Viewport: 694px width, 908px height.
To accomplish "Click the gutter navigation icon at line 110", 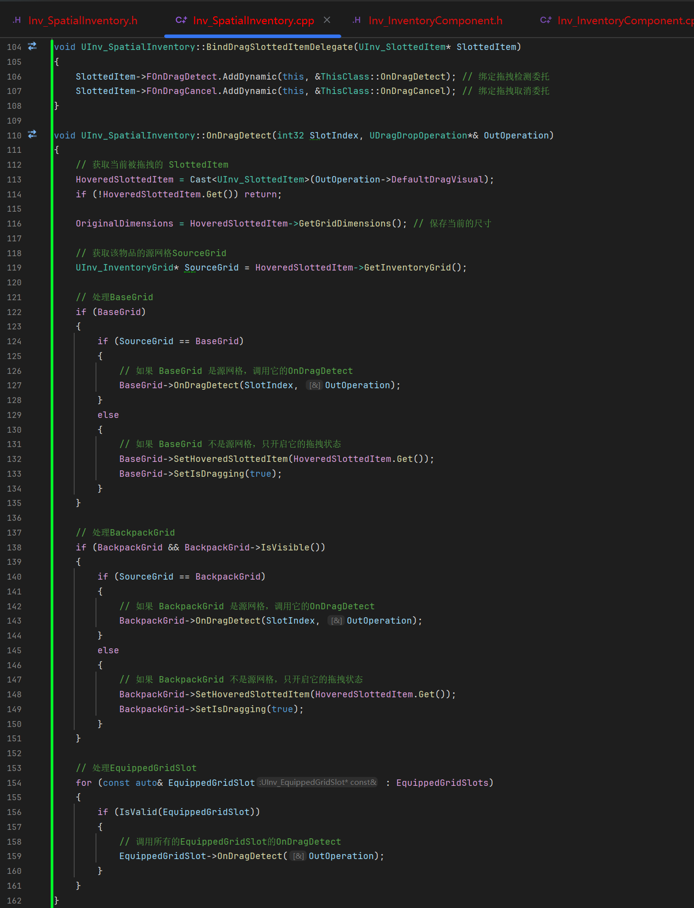I will pos(33,135).
